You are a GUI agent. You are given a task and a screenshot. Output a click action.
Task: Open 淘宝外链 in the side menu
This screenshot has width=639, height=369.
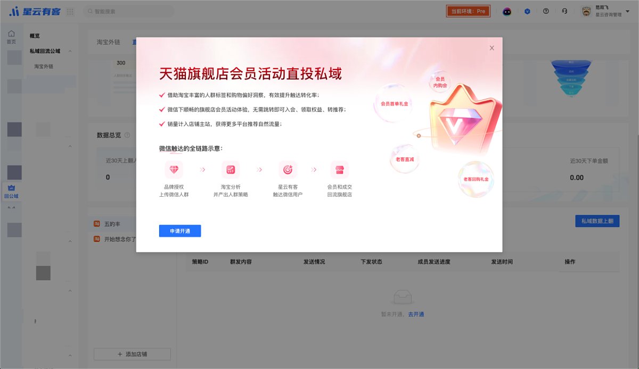(44, 66)
